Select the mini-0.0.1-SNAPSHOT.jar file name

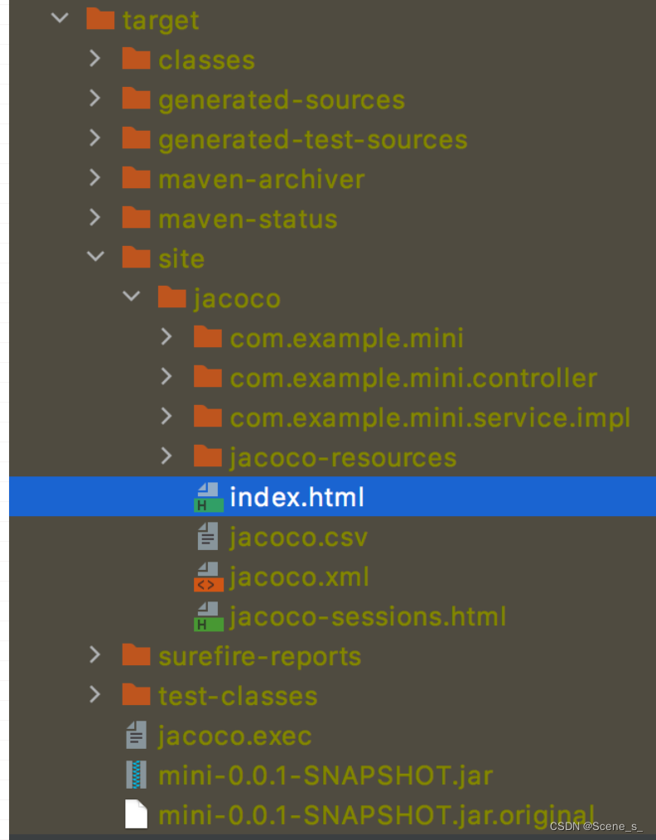tap(326, 775)
